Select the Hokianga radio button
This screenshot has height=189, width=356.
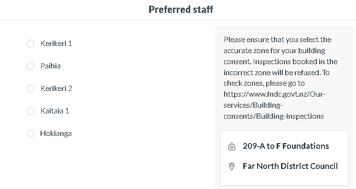click(31, 133)
